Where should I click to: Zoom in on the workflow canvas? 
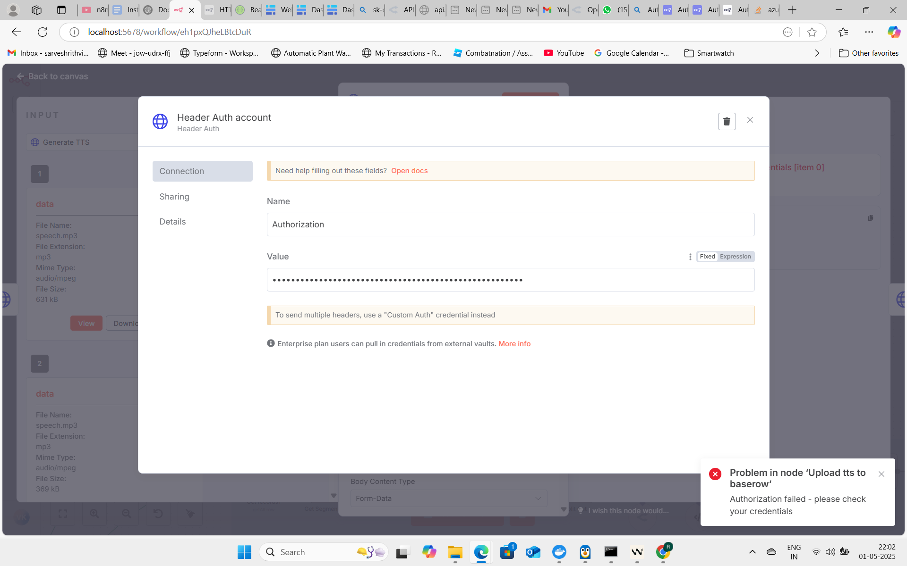[x=94, y=514]
